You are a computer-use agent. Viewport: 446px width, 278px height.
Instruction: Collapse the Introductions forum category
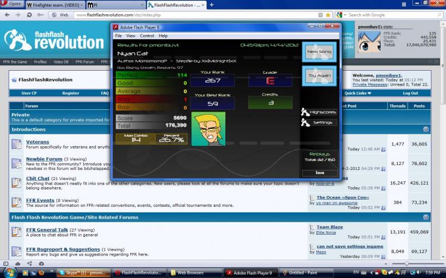point(426,129)
